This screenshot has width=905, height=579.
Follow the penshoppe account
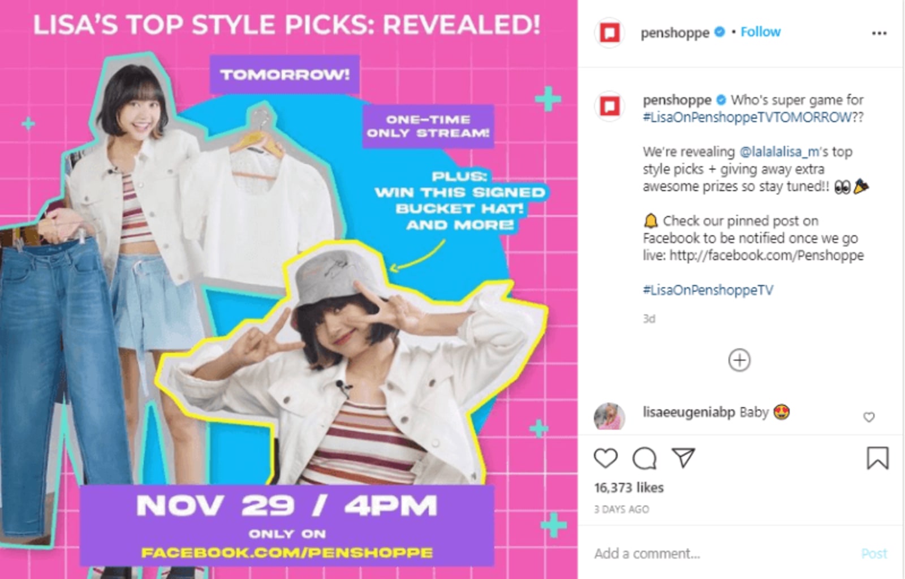pos(760,32)
